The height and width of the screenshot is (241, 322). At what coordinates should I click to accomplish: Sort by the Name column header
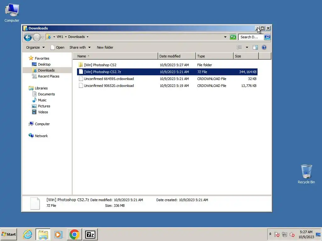[x=115, y=56]
